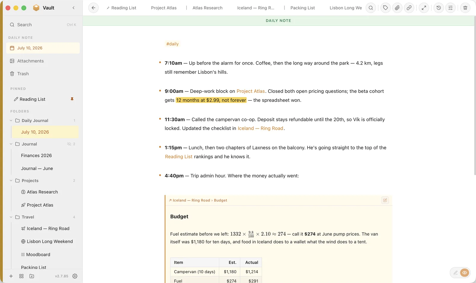Select July 10, 2026 under Daily Journal

(x=45, y=132)
